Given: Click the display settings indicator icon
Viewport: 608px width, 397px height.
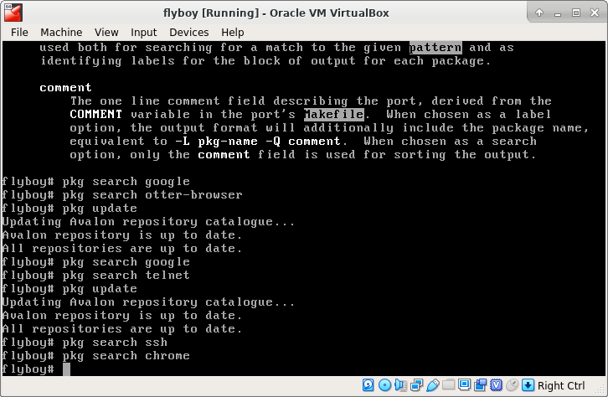Looking at the screenshot, I should pyautogui.click(x=464, y=385).
